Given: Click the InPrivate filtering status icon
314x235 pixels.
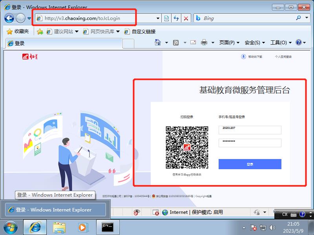Looking at the screenshot, I should [x=137, y=212].
